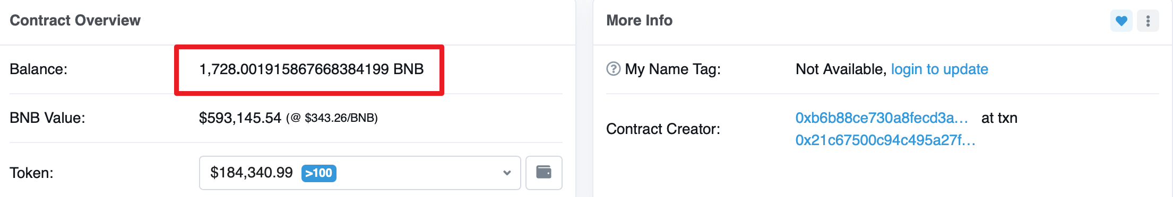The image size is (1173, 197).
Task: Open creation txn hash 0x21c67500c94c495a27f
Action: tap(885, 140)
